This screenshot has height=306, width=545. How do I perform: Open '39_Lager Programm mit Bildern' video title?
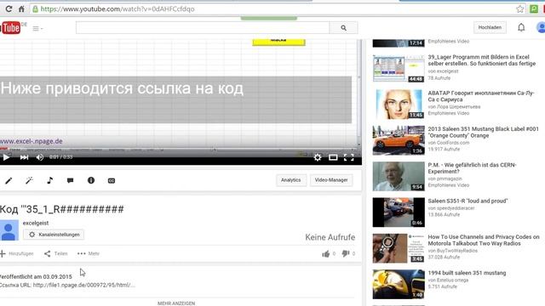pyautogui.click(x=482, y=60)
